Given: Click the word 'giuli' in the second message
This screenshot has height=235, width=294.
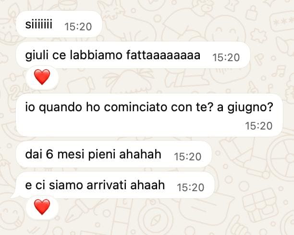Looking at the screenshot, I should 37,55.
